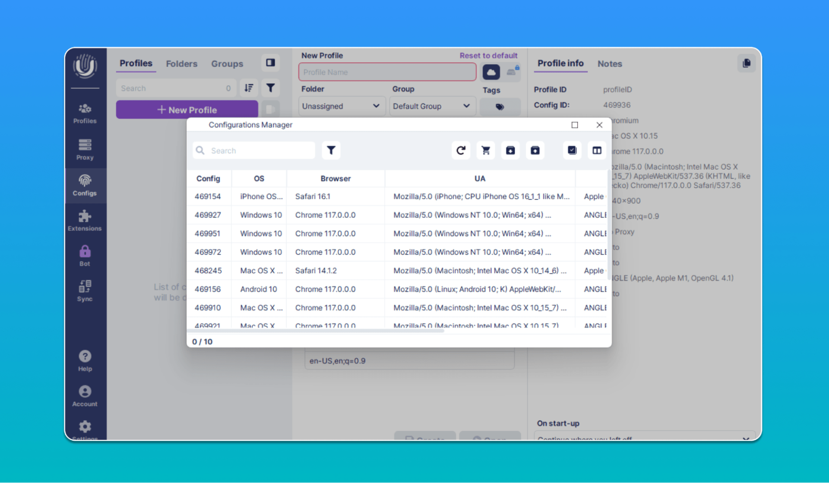Click the second camera/snapshot icon
This screenshot has height=483, width=829.
(x=535, y=151)
